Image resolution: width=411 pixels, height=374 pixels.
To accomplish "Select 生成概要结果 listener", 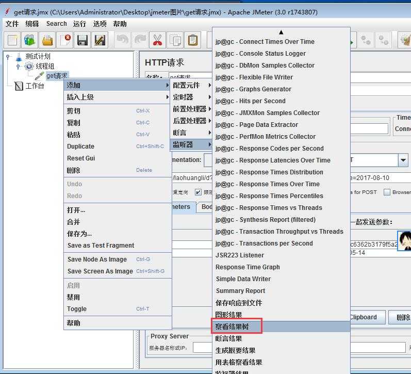I will pos(281,350).
